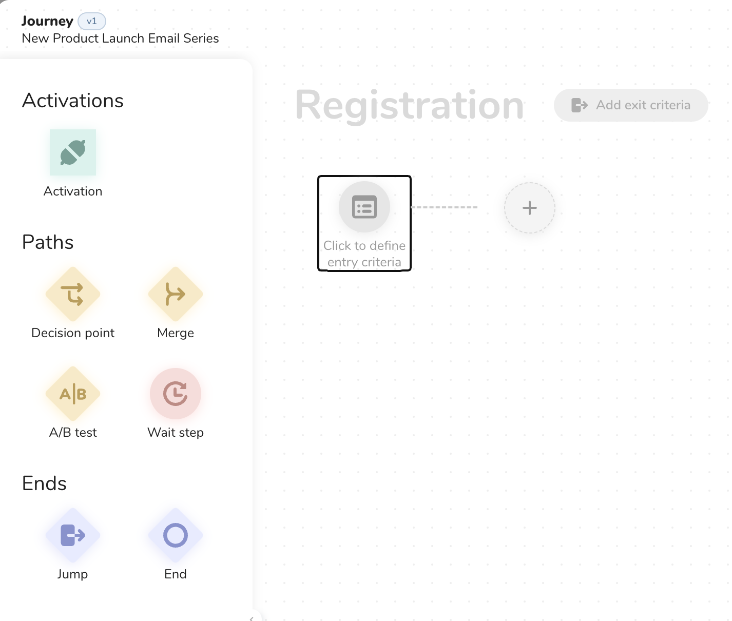Click the dashed connector line after entry

point(445,207)
